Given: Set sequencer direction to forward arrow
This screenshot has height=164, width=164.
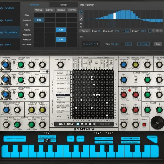Looking at the screenshot, I should click(150, 31).
